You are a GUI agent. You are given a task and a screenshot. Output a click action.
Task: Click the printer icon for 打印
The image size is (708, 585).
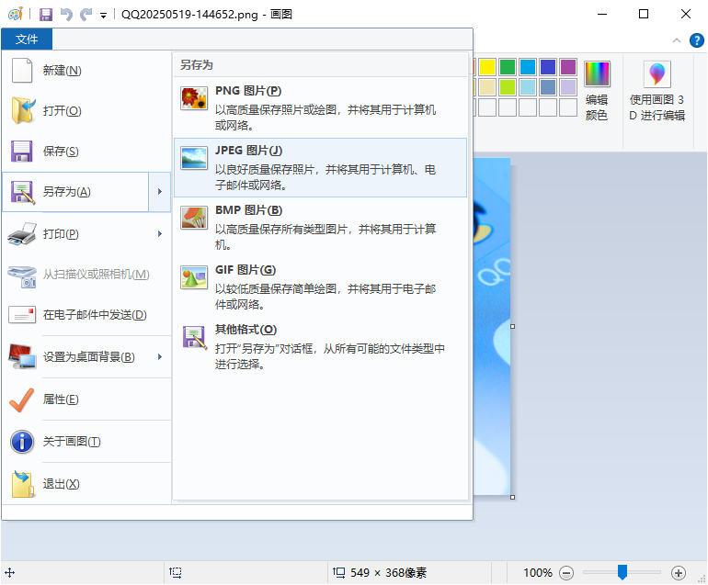coord(22,233)
